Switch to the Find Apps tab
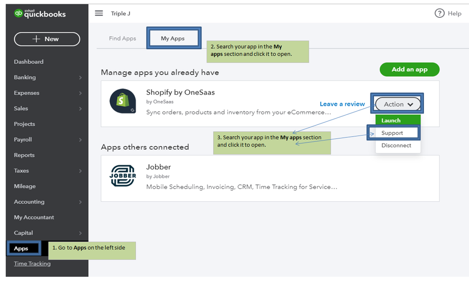The height and width of the screenshot is (281, 469). (123, 38)
